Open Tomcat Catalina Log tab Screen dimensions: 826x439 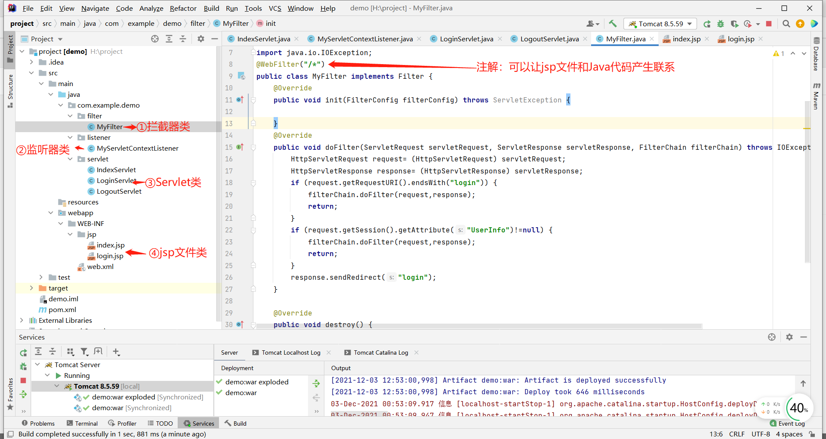(381, 352)
